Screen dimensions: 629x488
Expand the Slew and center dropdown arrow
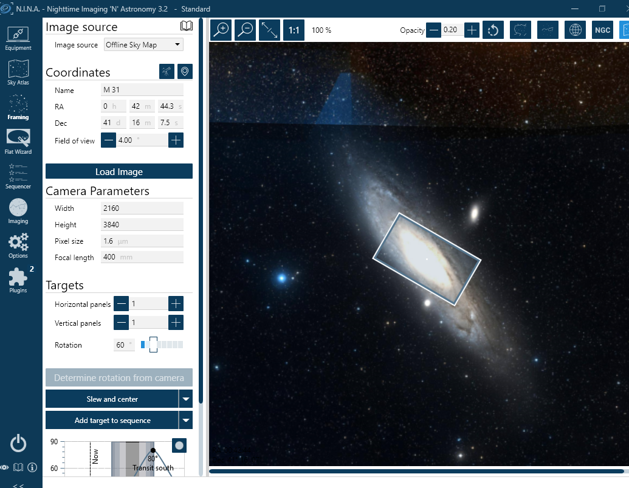186,399
